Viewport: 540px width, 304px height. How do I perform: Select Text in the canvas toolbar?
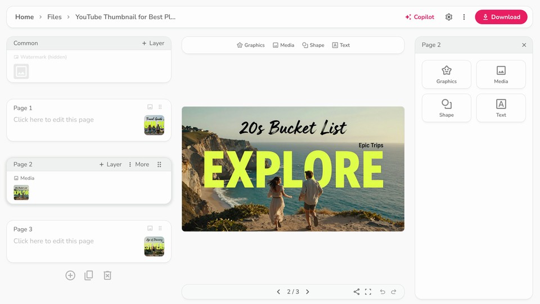click(x=341, y=45)
